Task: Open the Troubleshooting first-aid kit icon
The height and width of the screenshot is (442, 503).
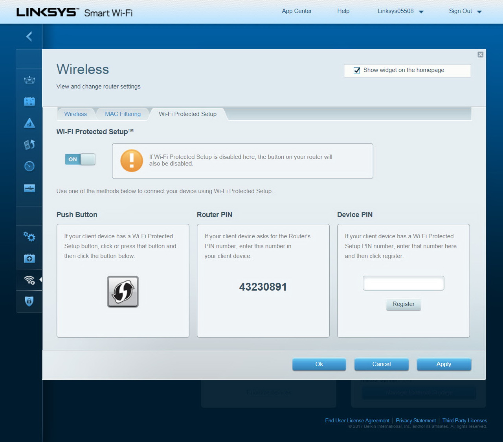Action: point(29,258)
